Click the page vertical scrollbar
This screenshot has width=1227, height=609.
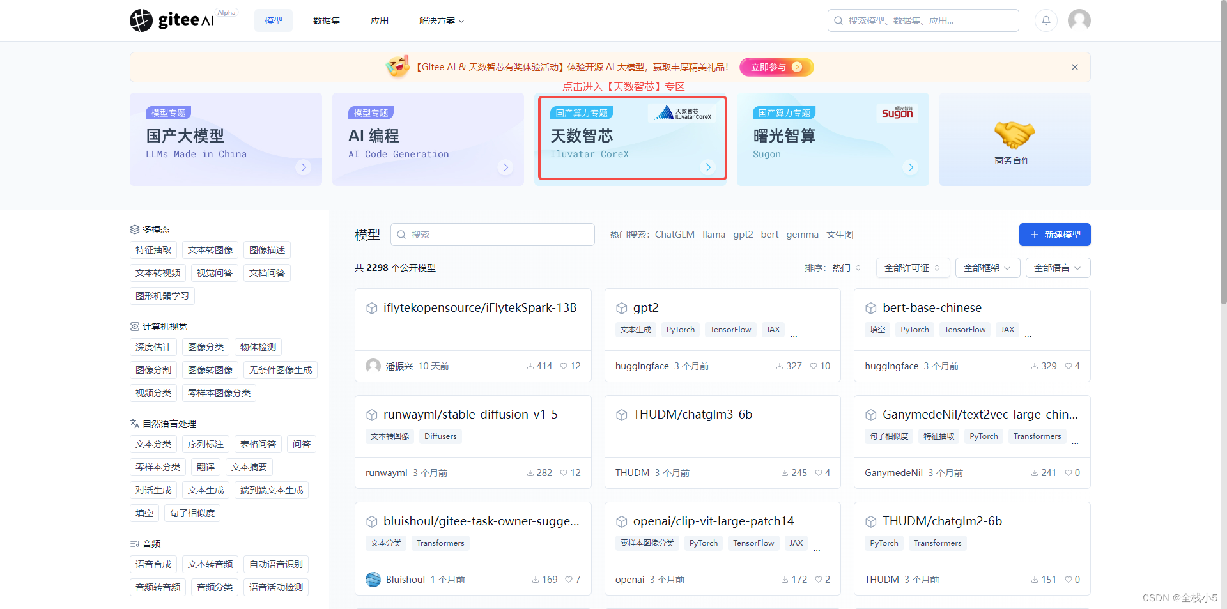pyautogui.click(x=1223, y=151)
